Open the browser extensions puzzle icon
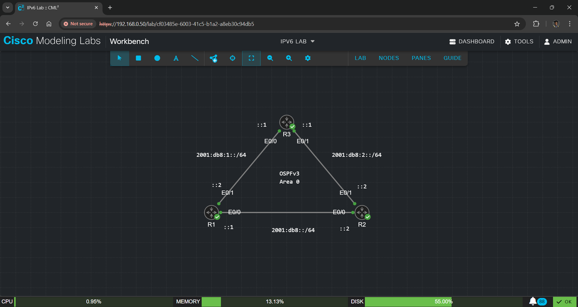The height and width of the screenshot is (307, 578). pyautogui.click(x=536, y=24)
